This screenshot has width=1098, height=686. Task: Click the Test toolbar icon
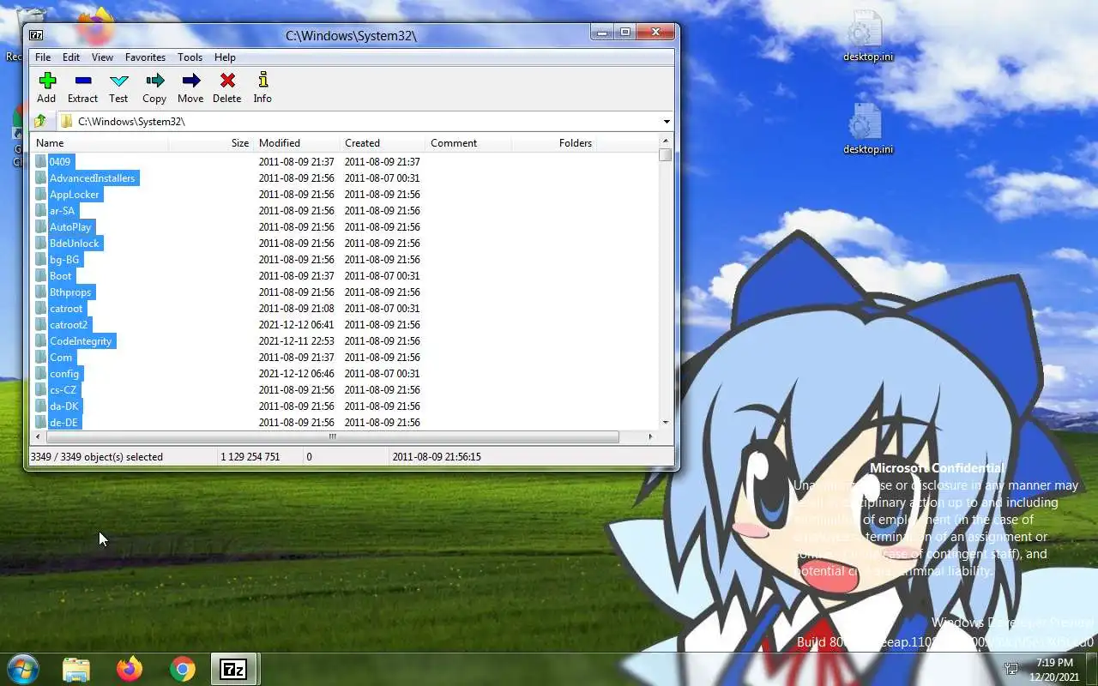click(119, 81)
